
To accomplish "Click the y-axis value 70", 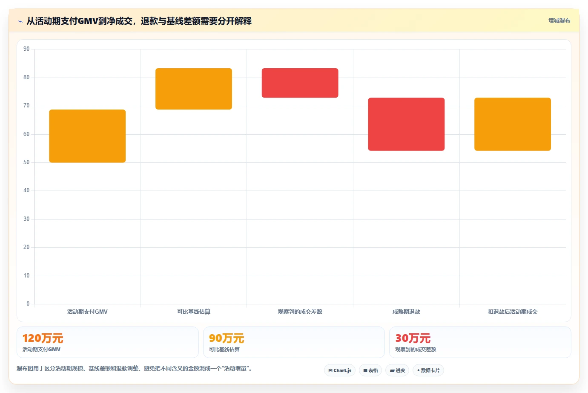I will [26, 106].
